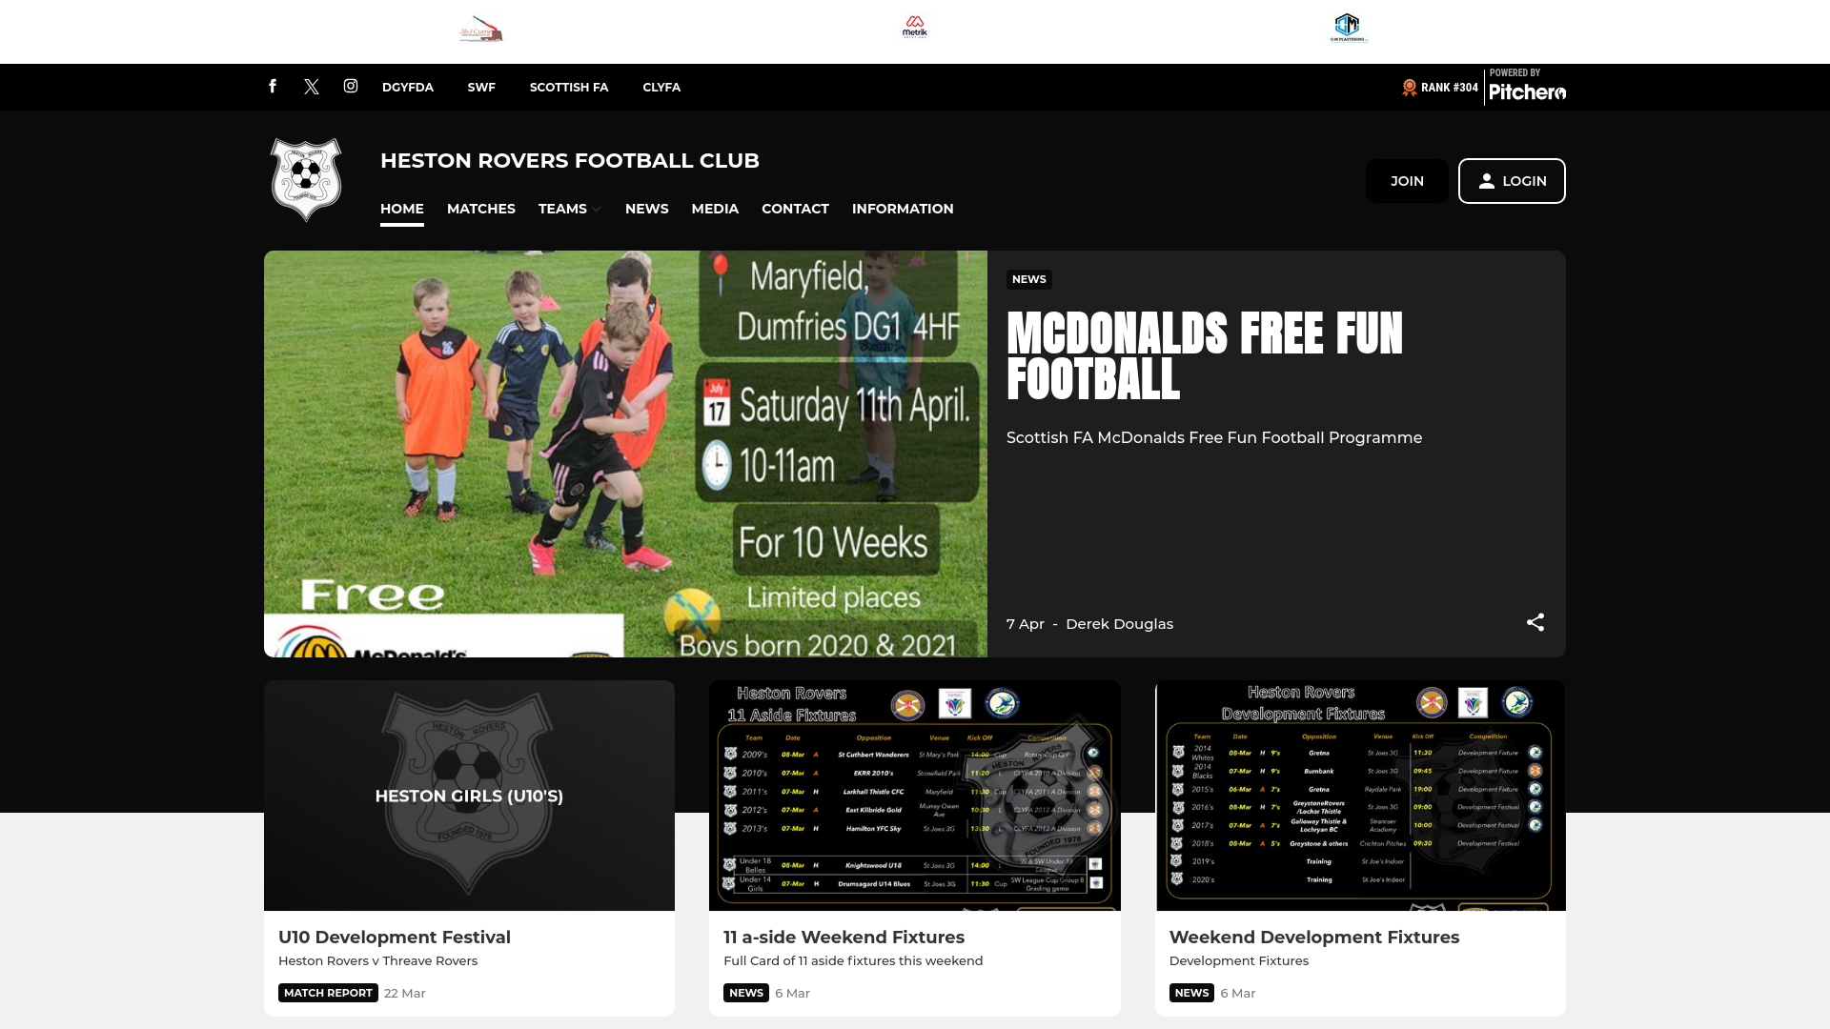Open the 11 a-side Weekend Fixtures title
Screen dimensions: 1830x1029
pos(844,938)
